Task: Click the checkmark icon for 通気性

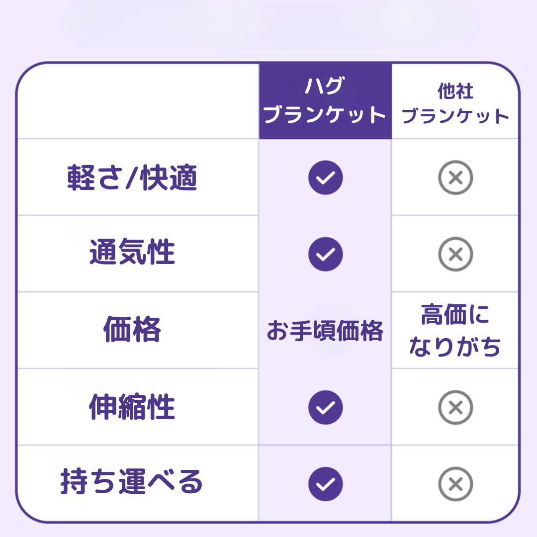Action: tap(325, 254)
